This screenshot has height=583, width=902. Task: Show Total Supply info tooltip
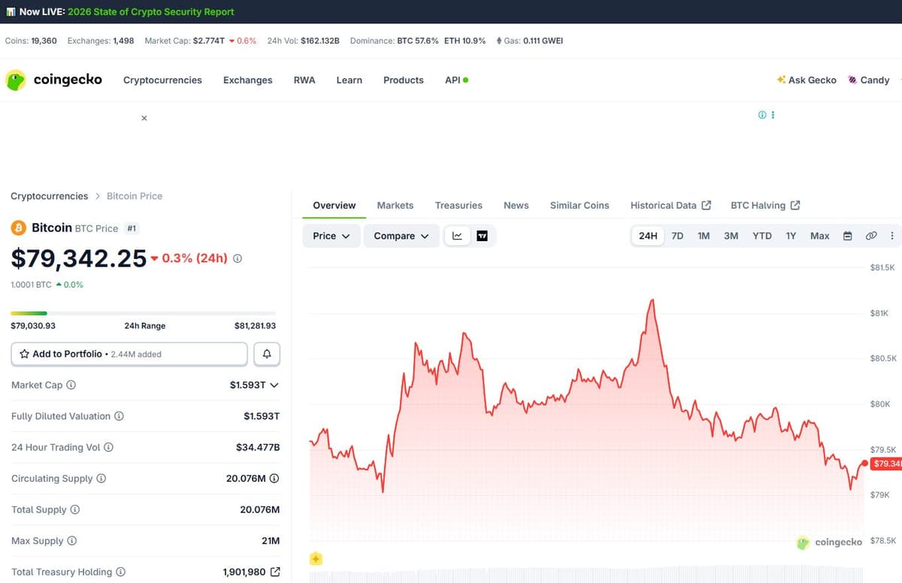click(74, 509)
